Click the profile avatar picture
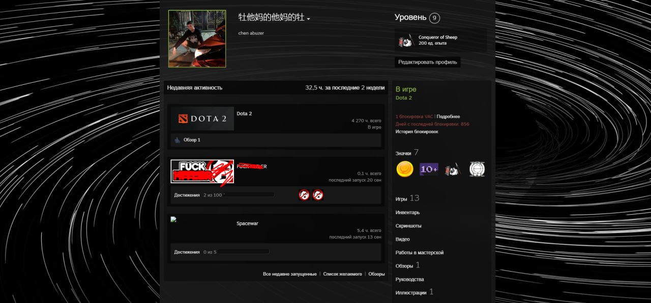The height and width of the screenshot is (303, 651). (x=197, y=39)
